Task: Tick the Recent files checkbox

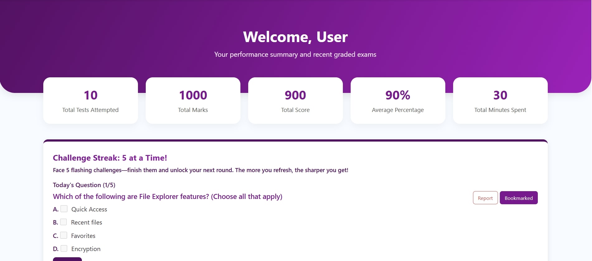Action: [64, 222]
